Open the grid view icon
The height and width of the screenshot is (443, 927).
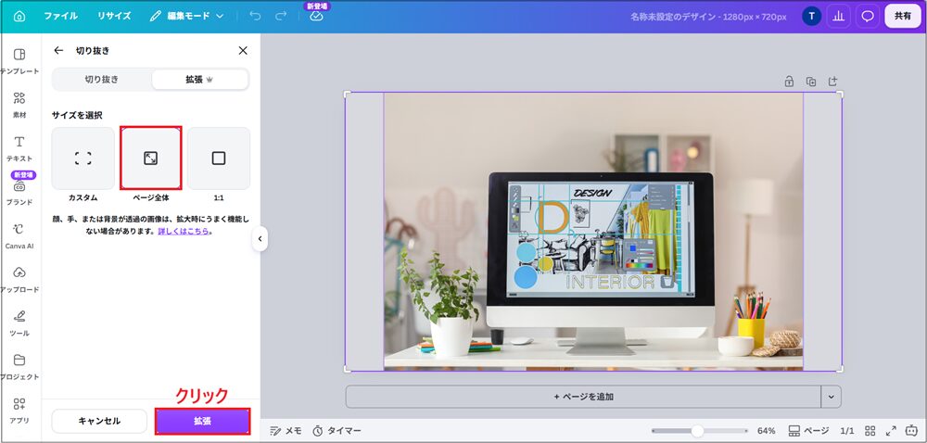point(870,431)
